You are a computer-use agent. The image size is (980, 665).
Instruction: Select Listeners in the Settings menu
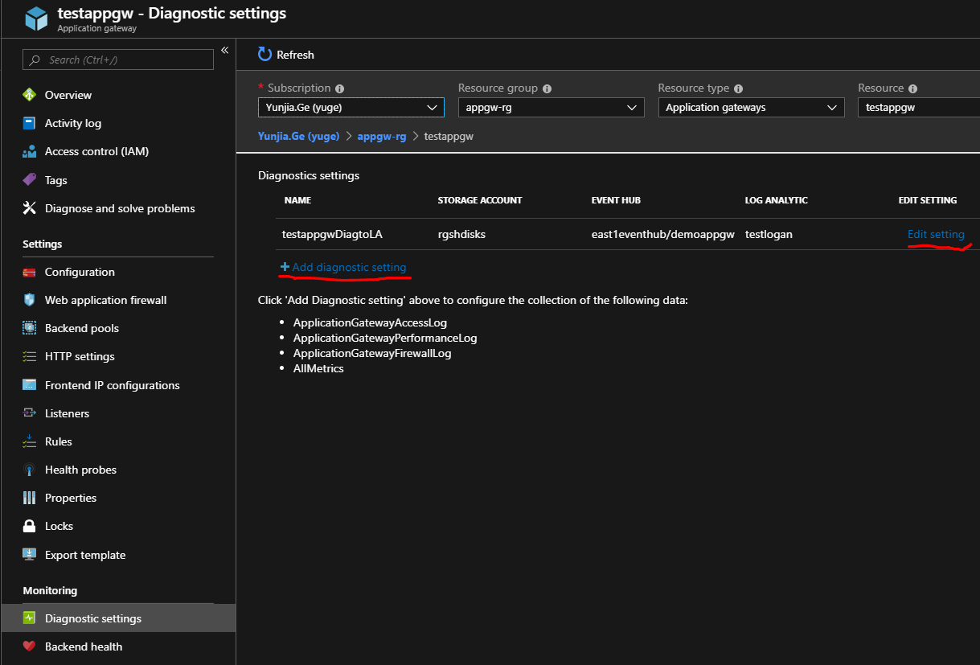point(67,413)
